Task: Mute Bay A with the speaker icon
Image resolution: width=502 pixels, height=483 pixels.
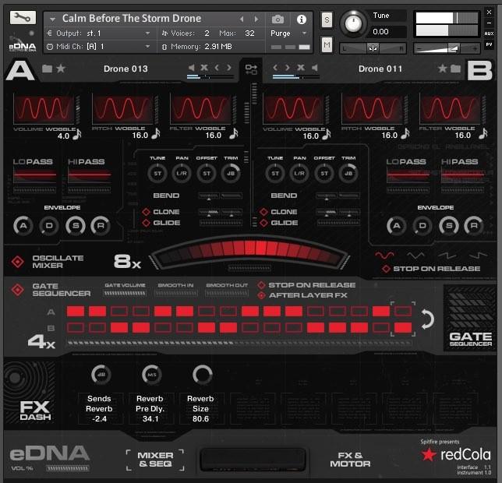Action: click(192, 68)
